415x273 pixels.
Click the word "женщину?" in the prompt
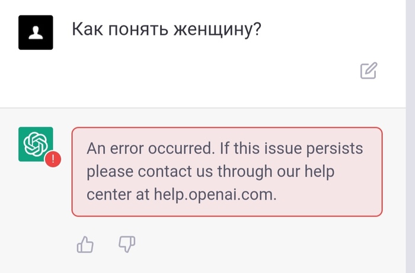pos(218,30)
